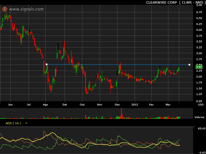
Task: Click the 65,43 ADX scale value
Action: pyautogui.click(x=202, y=129)
